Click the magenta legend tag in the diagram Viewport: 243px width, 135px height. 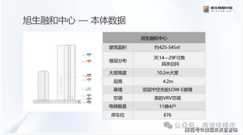[x=89, y=99]
